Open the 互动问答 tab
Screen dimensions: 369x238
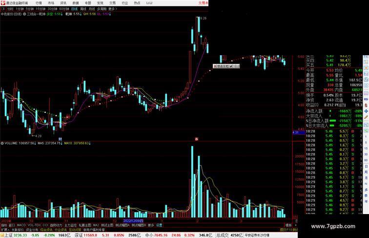(75, 230)
